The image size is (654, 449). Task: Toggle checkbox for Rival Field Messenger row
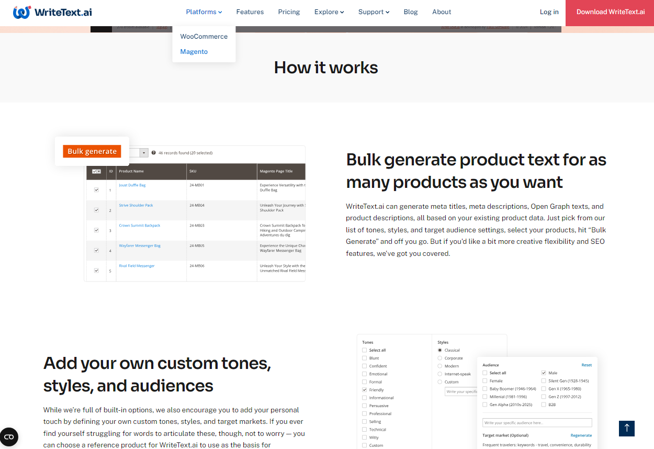[x=96, y=271]
